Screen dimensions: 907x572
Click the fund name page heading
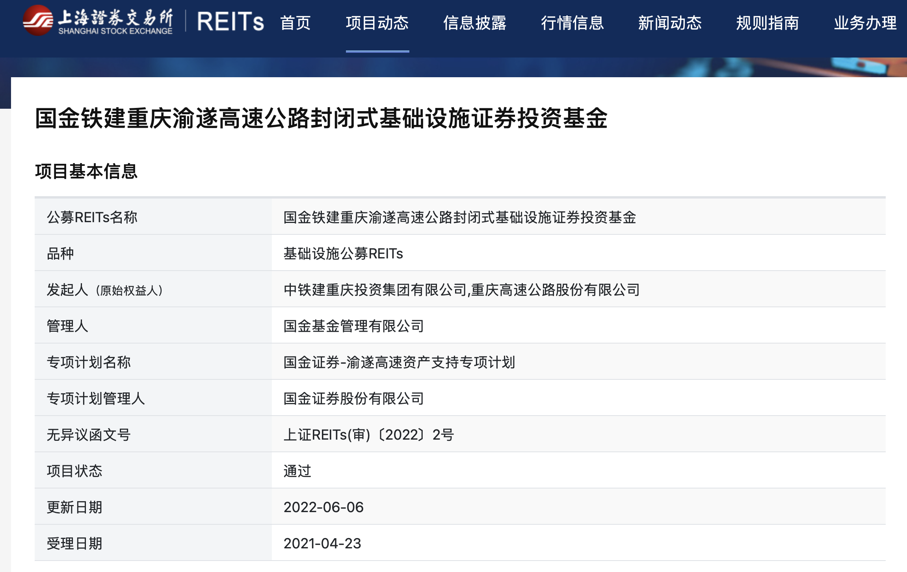321,118
